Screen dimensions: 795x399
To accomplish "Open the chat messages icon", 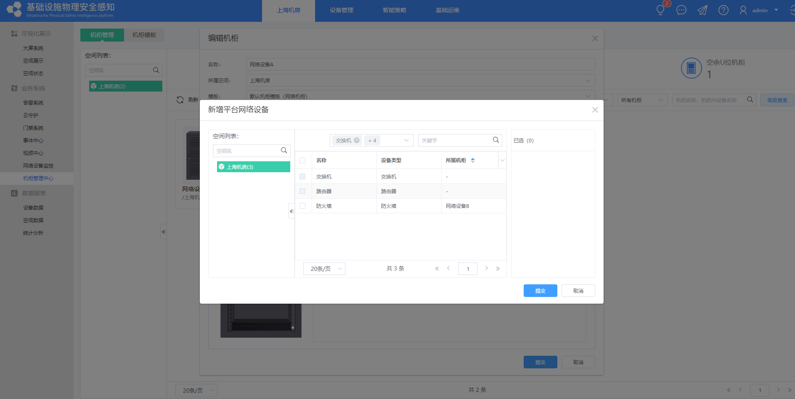I will (681, 10).
